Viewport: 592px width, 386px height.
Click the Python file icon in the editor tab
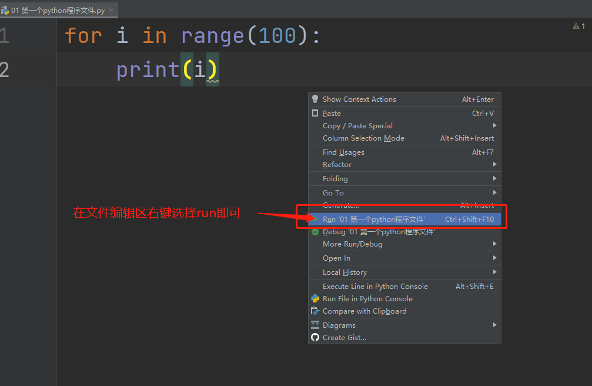point(5,10)
